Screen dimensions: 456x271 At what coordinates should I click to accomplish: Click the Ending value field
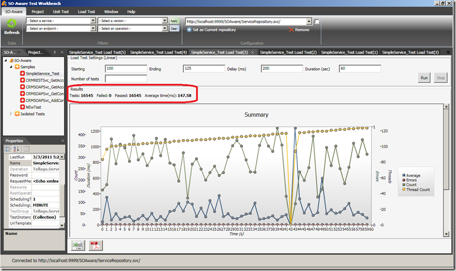coord(204,69)
